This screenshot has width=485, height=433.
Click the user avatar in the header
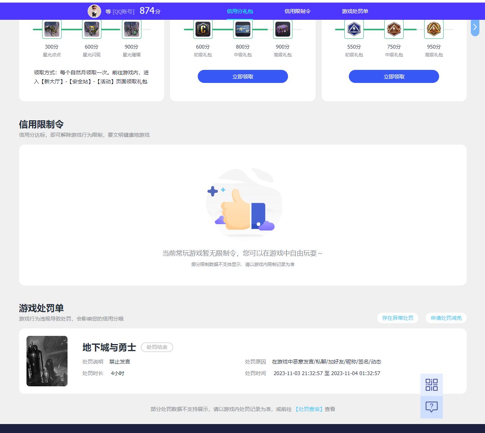(94, 11)
